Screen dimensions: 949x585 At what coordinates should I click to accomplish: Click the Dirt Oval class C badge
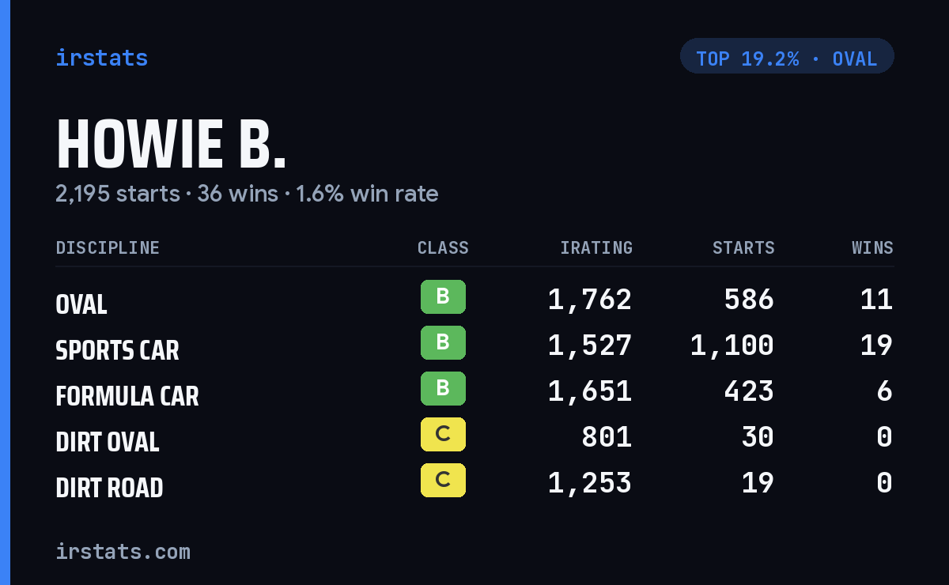(443, 435)
